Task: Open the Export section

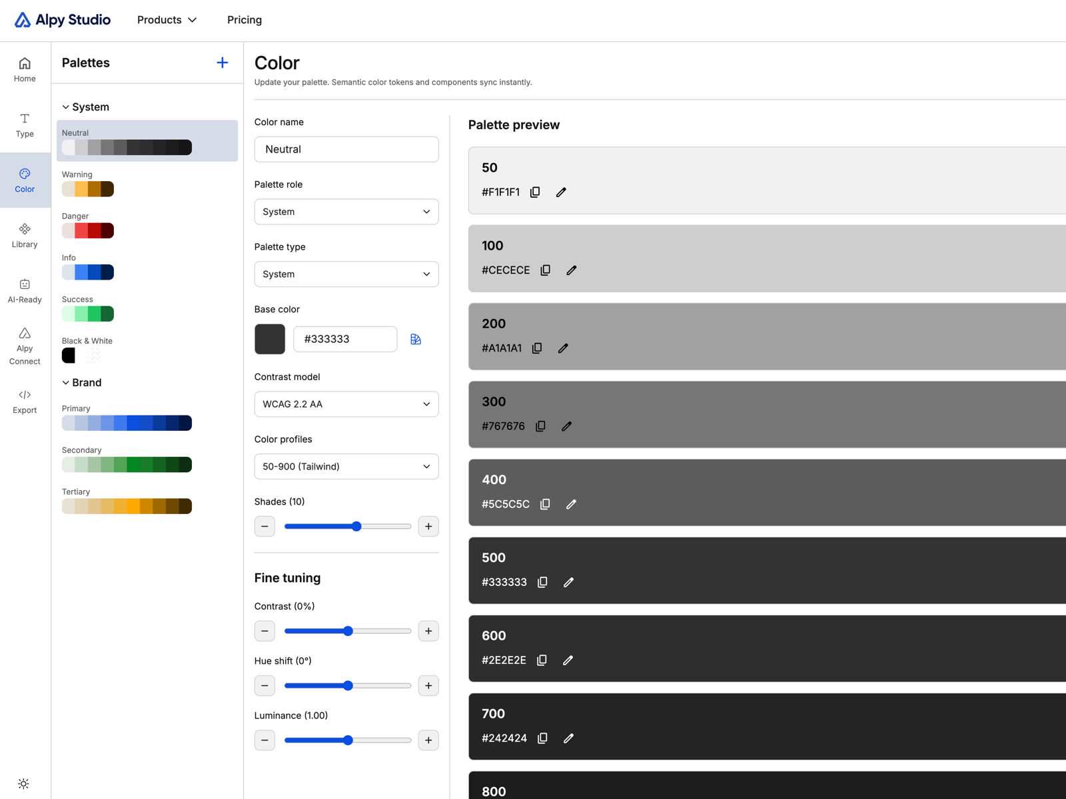Action: pyautogui.click(x=25, y=401)
